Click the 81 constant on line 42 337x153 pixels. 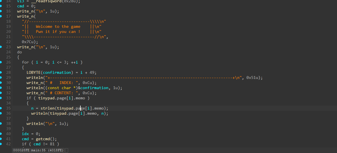52,144
